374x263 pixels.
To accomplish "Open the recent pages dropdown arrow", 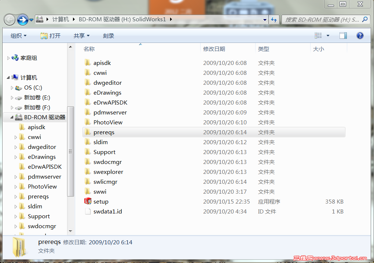I will tap(31, 20).
